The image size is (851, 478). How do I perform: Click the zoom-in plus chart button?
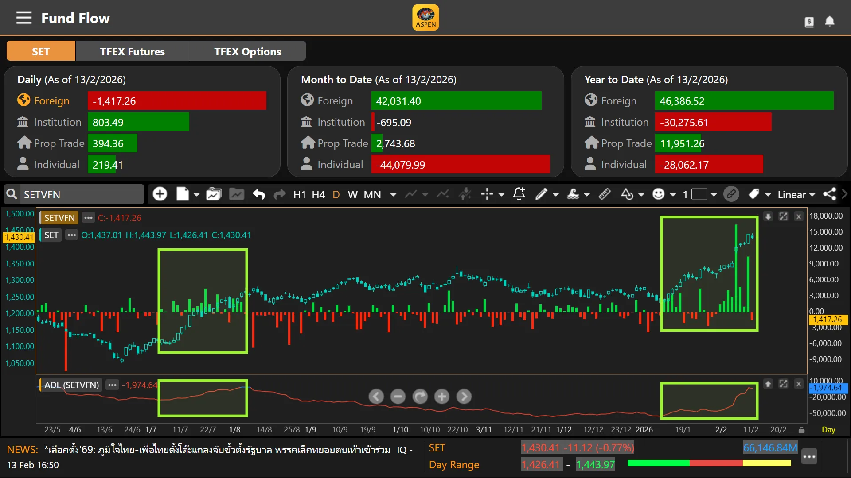pos(442,397)
